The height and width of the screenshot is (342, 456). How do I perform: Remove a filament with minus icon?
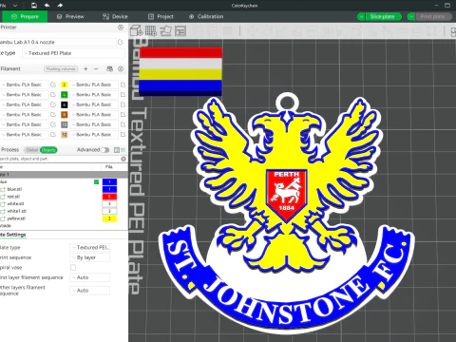point(96,68)
